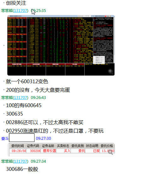Screen dimensions: 168x174
Task: Click the 买卖标志 column header
Action: click(x=63, y=146)
